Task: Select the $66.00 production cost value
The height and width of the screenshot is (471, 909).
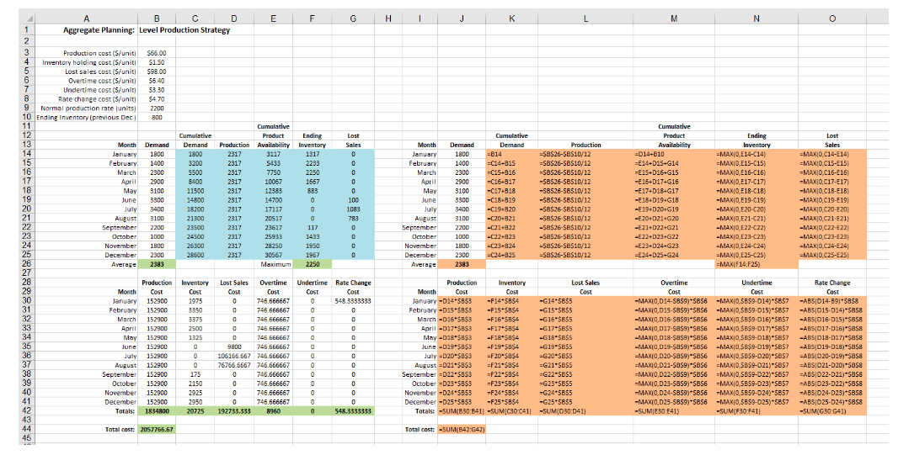Action: point(157,53)
